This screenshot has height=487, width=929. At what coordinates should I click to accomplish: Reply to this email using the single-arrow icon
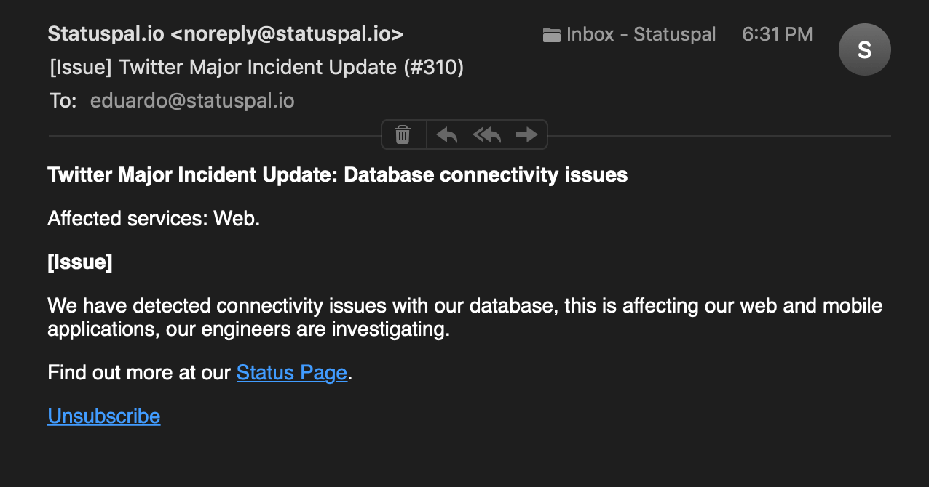coord(446,134)
